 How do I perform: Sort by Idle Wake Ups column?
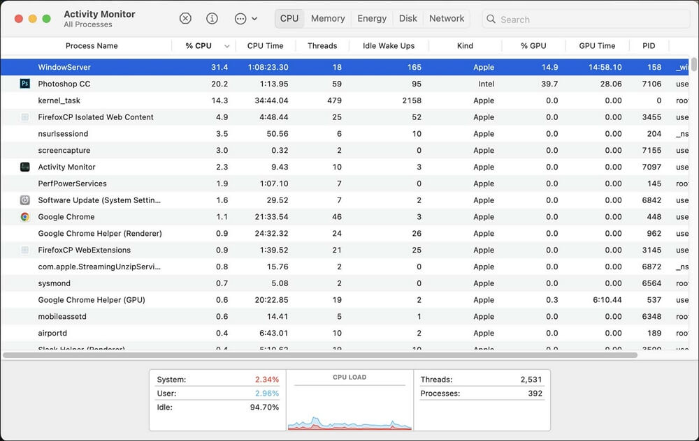(388, 46)
